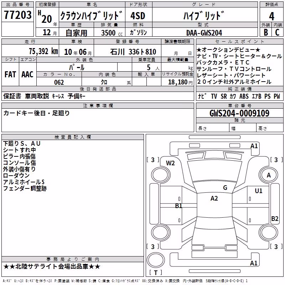Click the first registration year H20
The height and width of the screenshot is (285, 285).
tap(45, 17)
